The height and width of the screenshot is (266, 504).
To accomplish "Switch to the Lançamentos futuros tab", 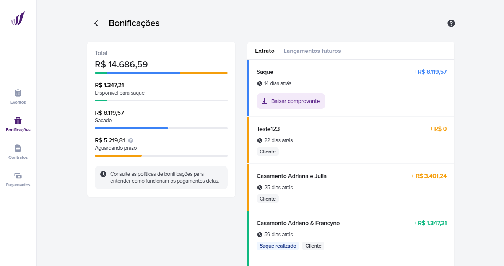I will pos(312,51).
